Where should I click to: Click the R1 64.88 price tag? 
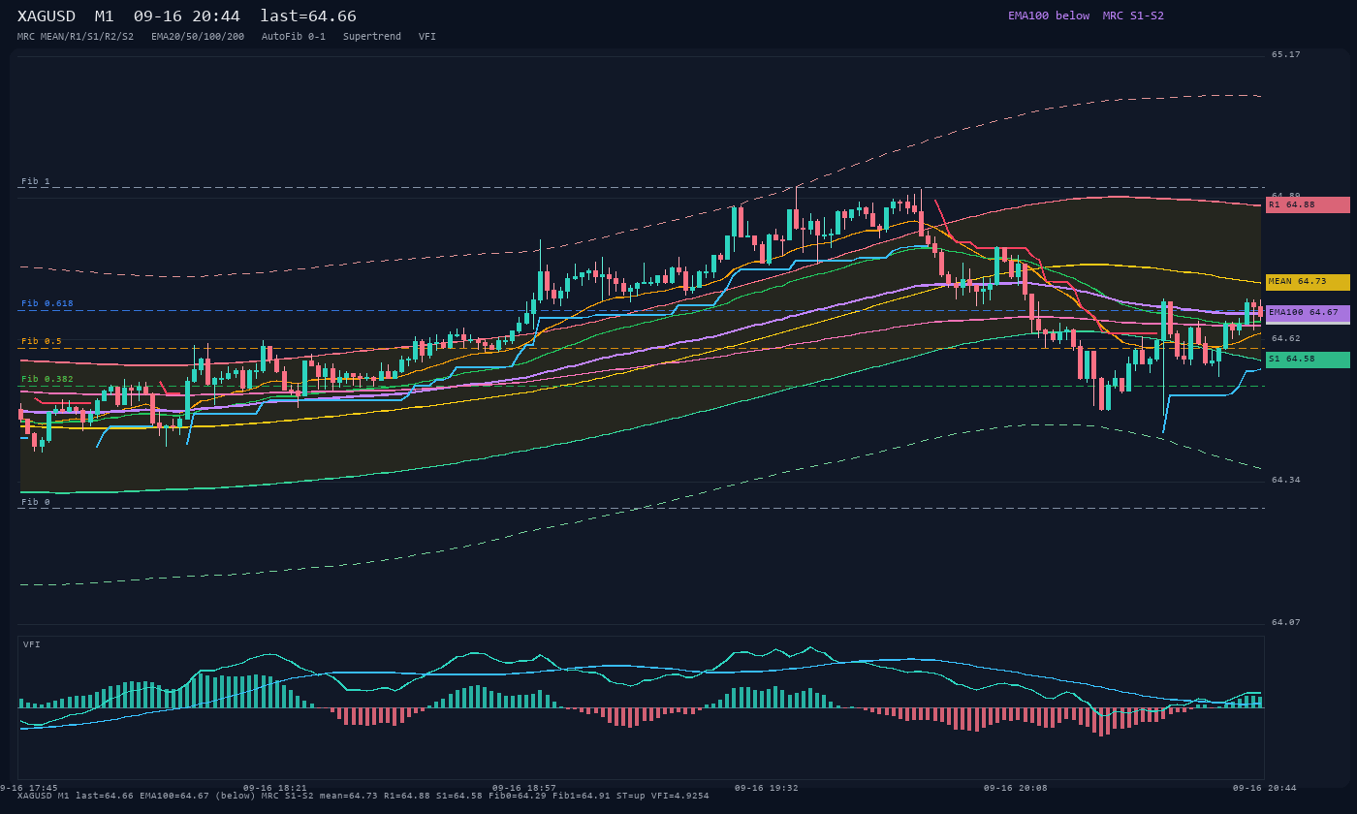point(1308,204)
